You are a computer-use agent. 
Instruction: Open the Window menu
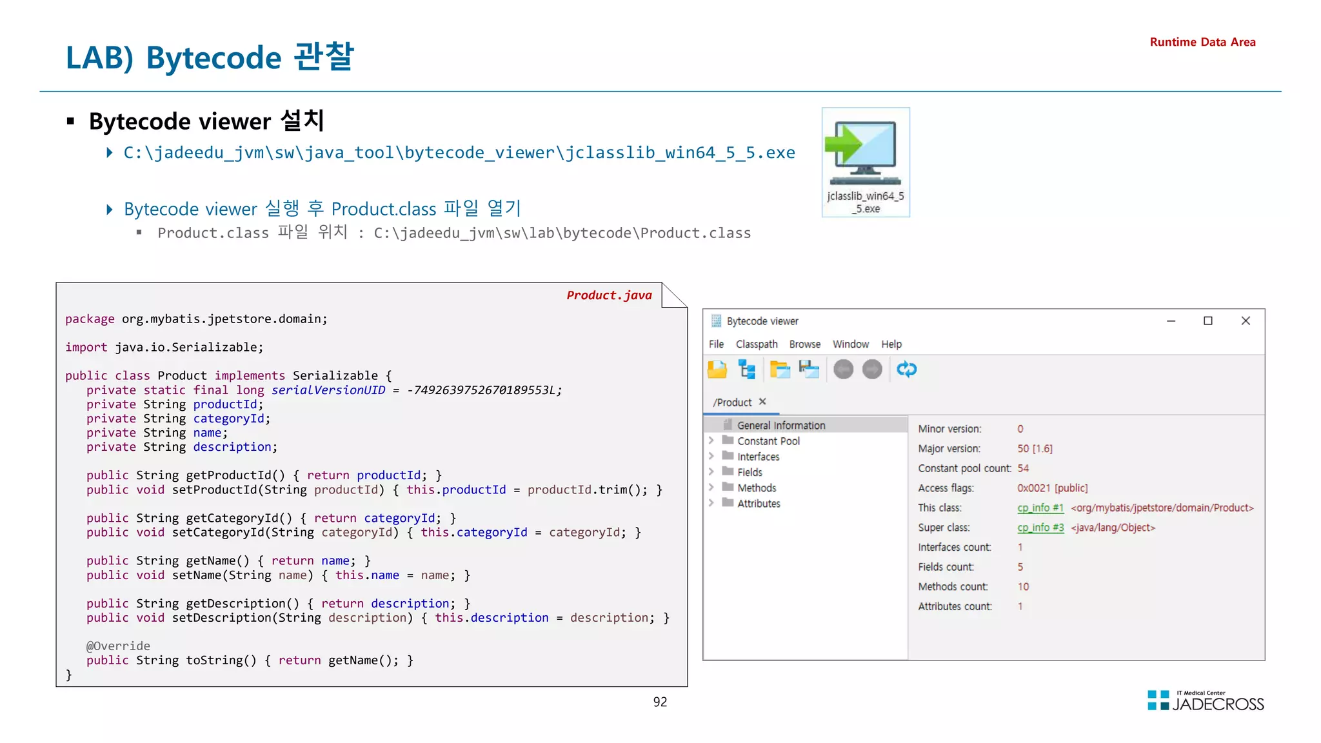[850, 344]
